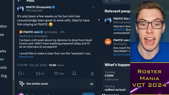Click the reply speech bubble icon
Viewport: 169px width, 95px height.
click(x=20, y=73)
